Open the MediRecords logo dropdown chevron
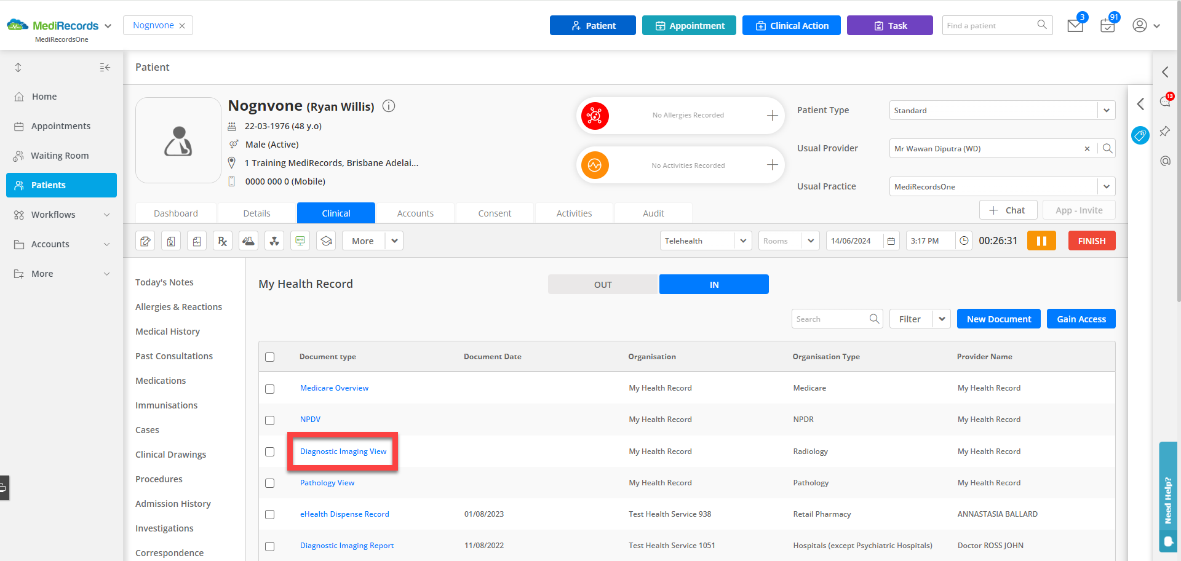The width and height of the screenshot is (1181, 561). 108,26
